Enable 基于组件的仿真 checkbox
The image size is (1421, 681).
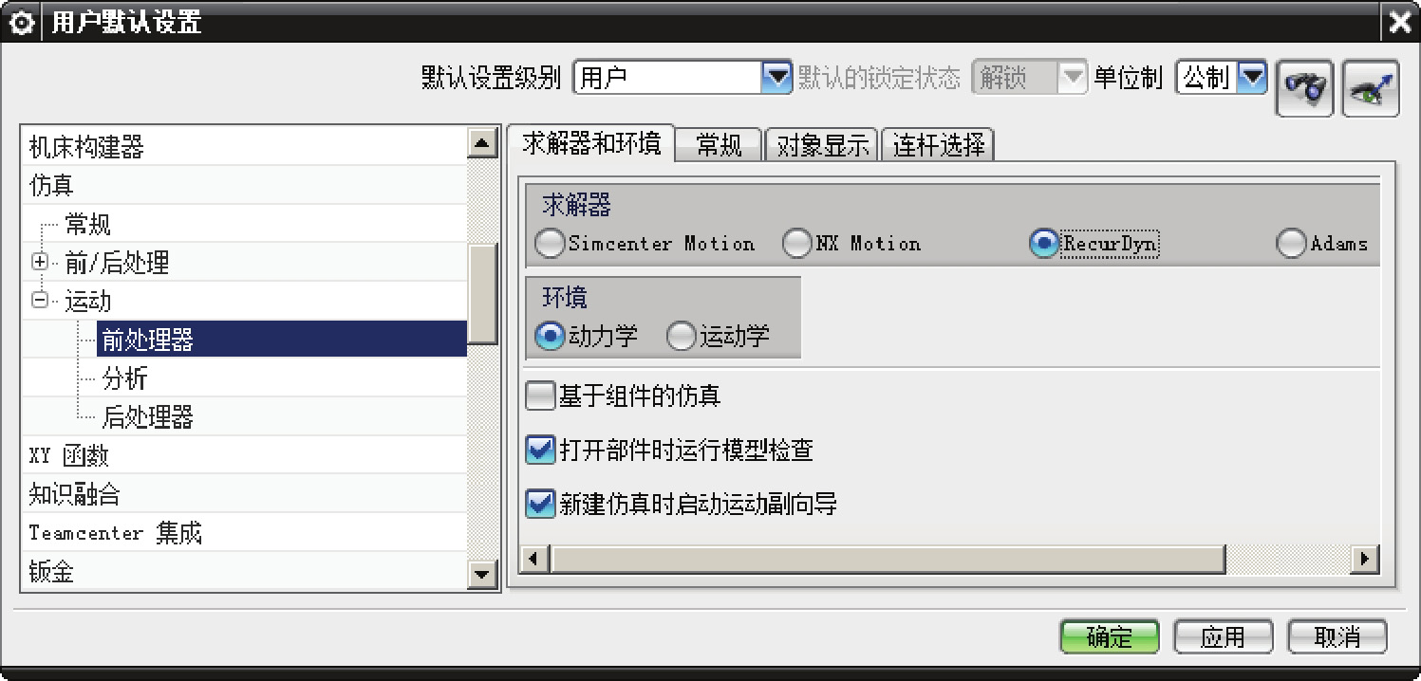(540, 396)
